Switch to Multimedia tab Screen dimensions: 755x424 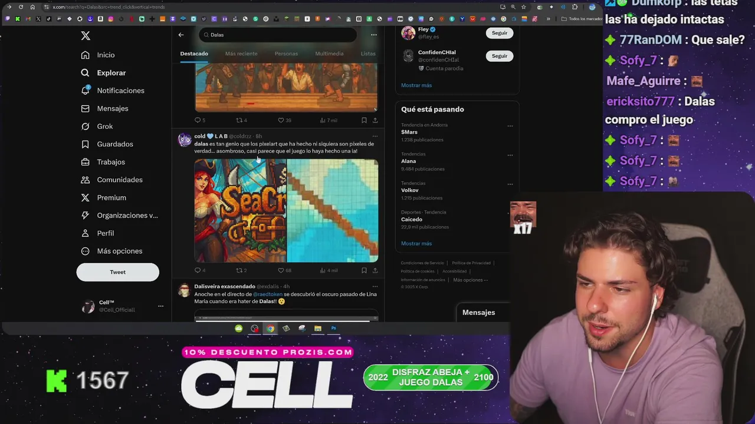coord(329,54)
